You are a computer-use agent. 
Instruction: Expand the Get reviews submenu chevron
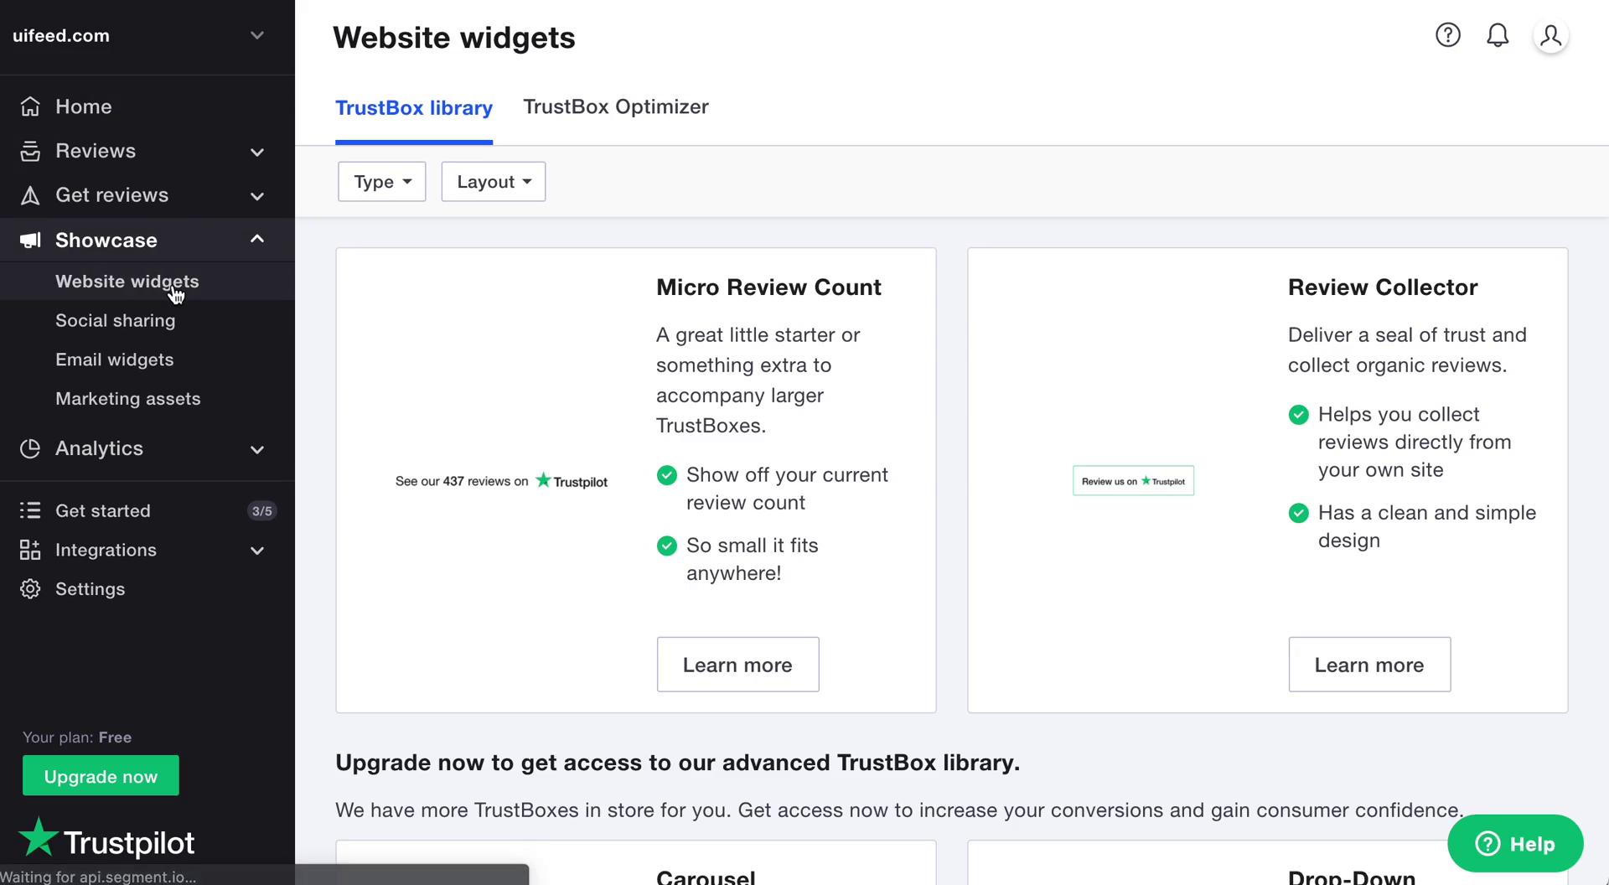click(257, 196)
